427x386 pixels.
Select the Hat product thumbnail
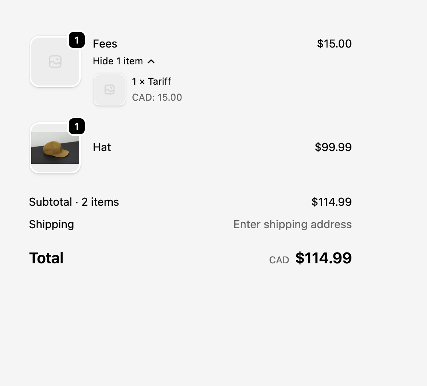point(55,147)
